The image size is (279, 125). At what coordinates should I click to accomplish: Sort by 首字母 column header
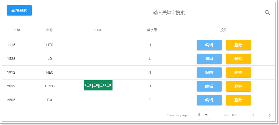[x=150, y=30]
